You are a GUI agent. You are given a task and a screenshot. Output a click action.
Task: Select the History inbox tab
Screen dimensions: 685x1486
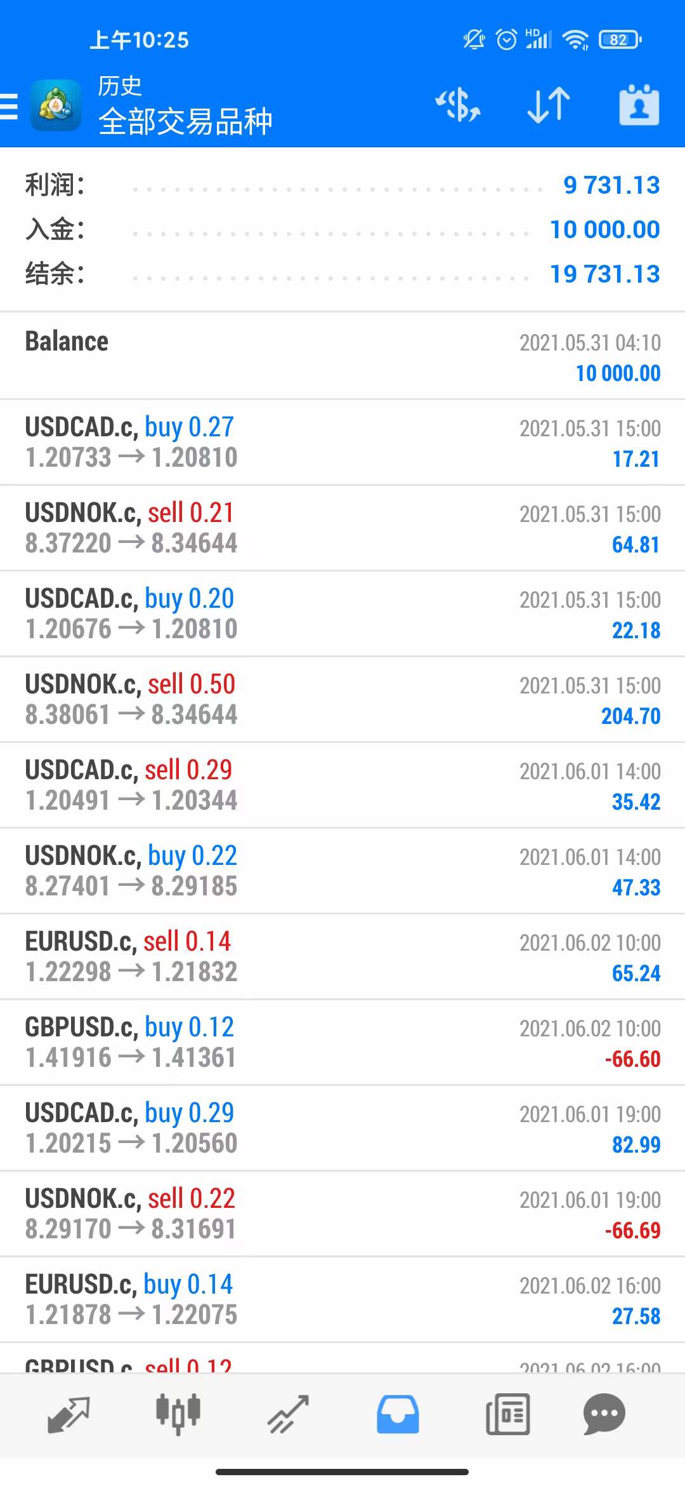[398, 1415]
